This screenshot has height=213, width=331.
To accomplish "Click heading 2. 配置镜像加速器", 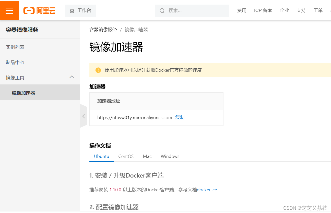I will click(x=114, y=207).
